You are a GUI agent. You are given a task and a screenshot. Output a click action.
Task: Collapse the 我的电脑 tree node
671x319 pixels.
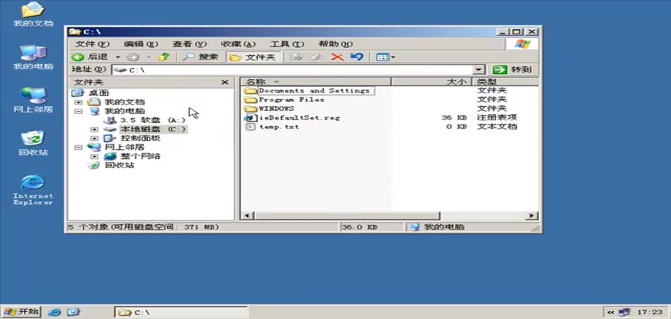78,112
